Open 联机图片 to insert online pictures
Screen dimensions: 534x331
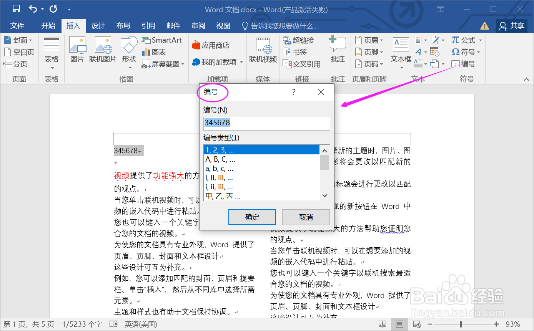103,49
